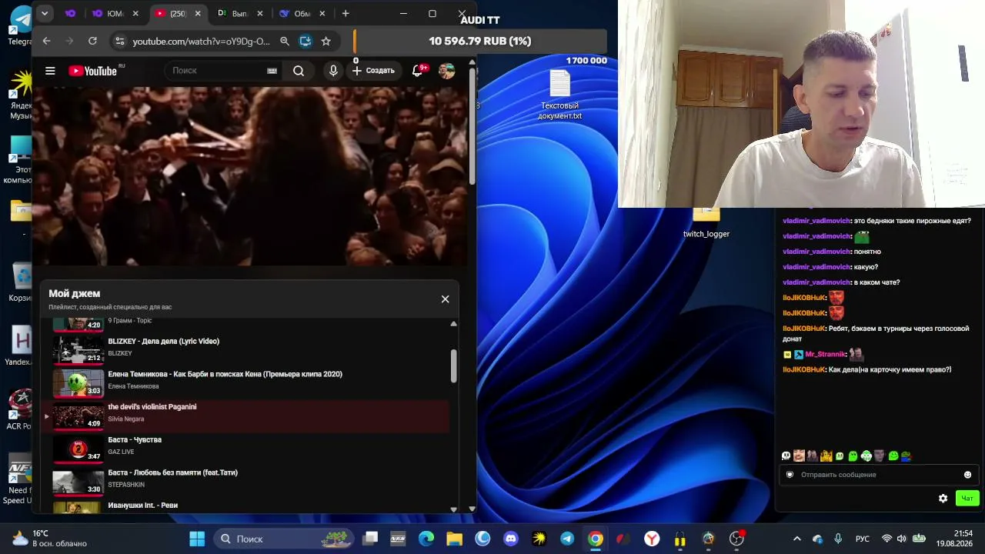The height and width of the screenshot is (554, 985).
Task: Switch the РУС keyboard language indicator
Action: (x=863, y=539)
